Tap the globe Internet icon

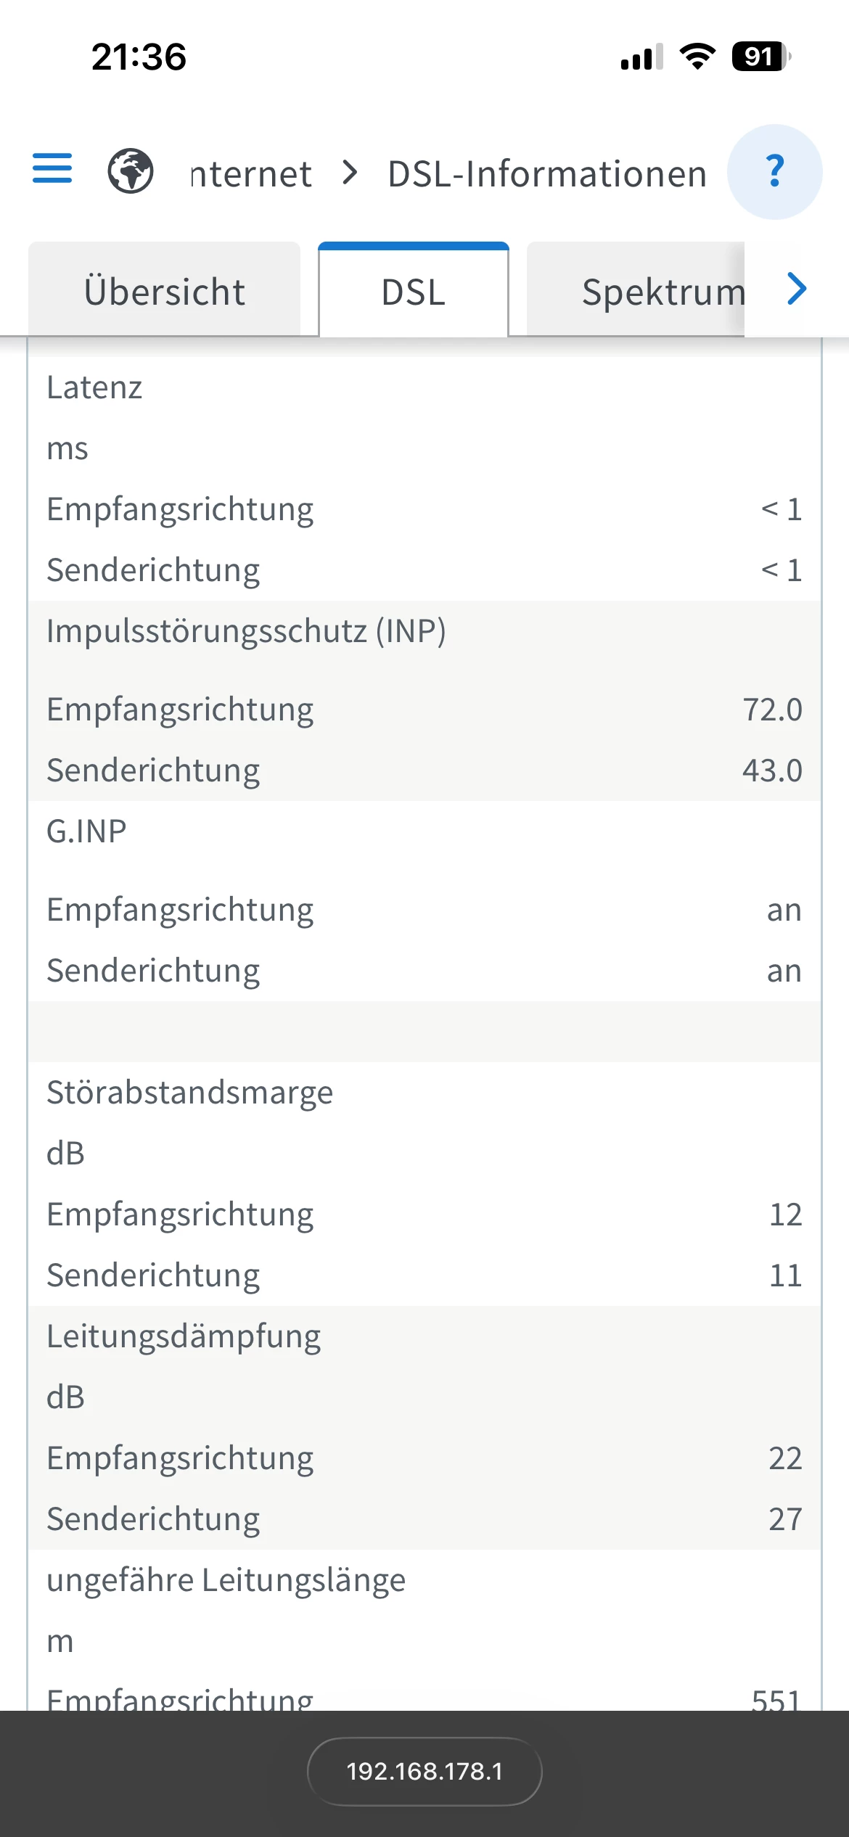coord(131,171)
